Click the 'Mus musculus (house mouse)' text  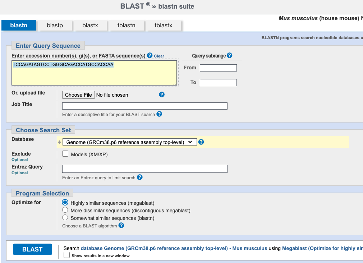(319, 18)
